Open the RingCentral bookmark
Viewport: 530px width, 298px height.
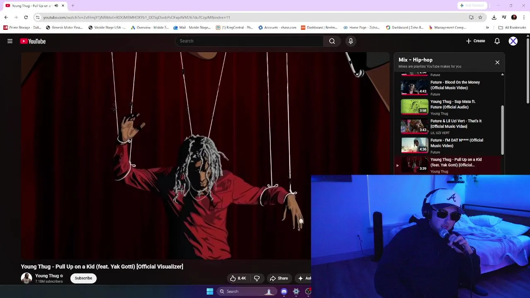tap(234, 28)
